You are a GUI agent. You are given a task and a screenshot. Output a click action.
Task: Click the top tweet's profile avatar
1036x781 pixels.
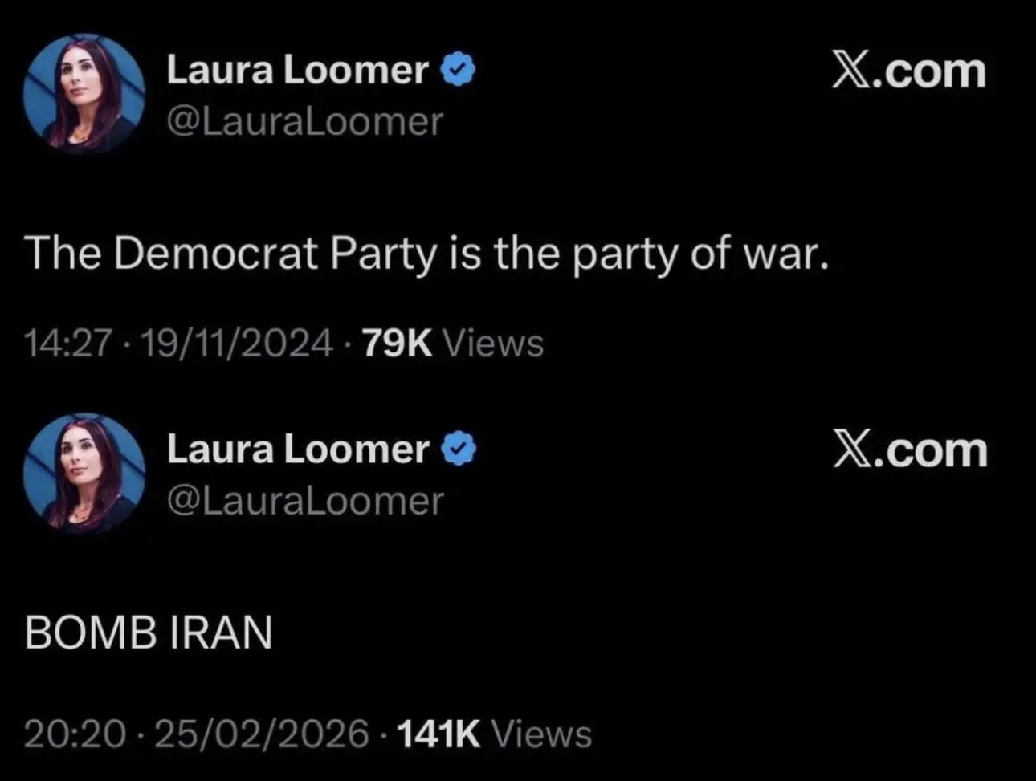(x=84, y=93)
